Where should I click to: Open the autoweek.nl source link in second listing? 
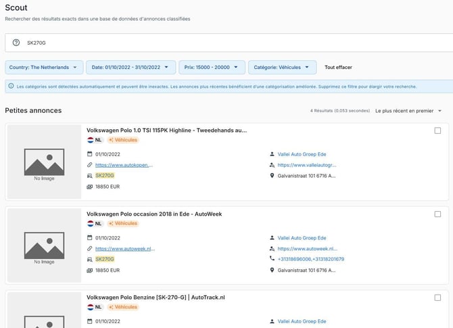point(125,248)
